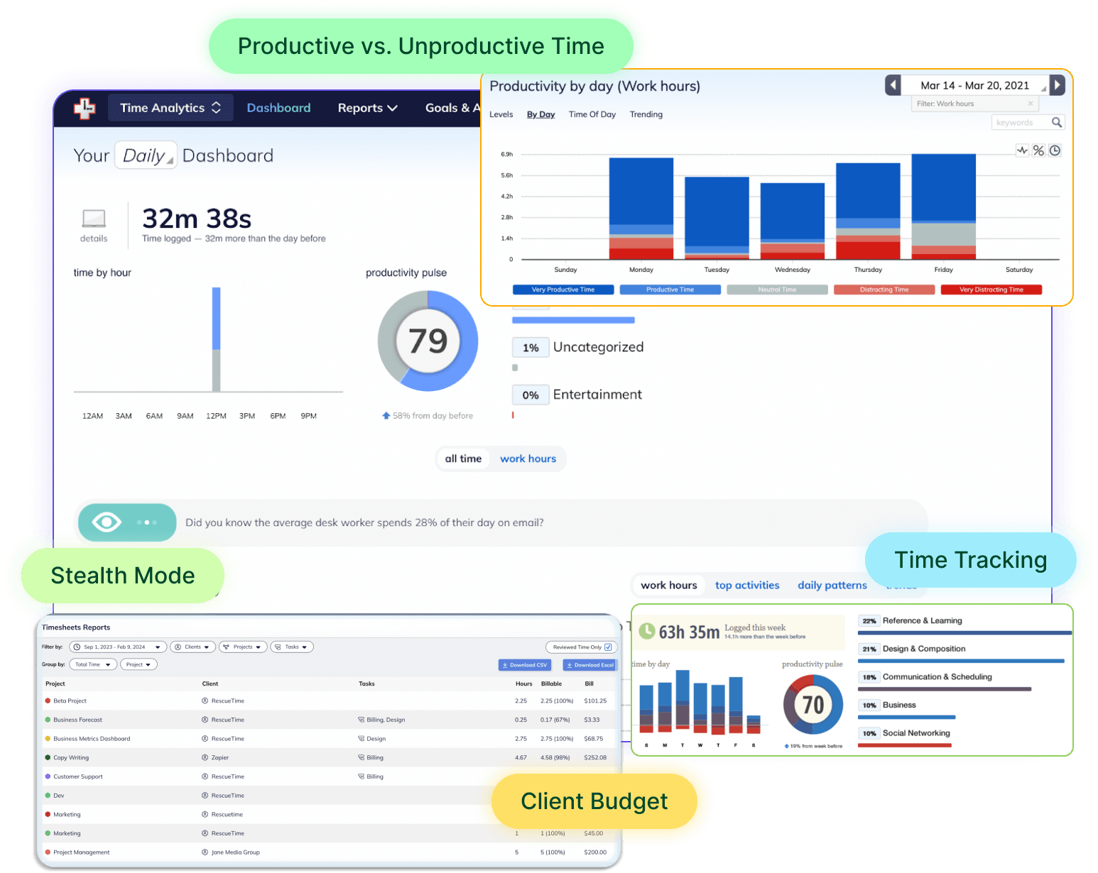
Task: Open the Project group-by dropdown
Action: 138,664
